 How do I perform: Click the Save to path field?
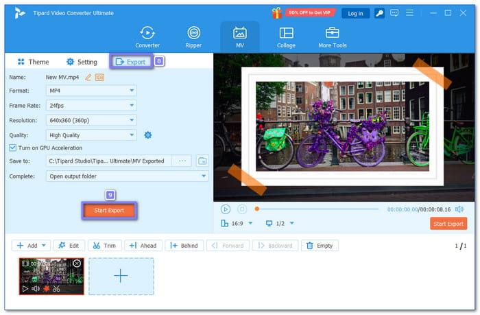click(x=108, y=161)
